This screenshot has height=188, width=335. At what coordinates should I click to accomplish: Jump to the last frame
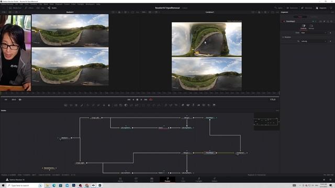pos(146,100)
